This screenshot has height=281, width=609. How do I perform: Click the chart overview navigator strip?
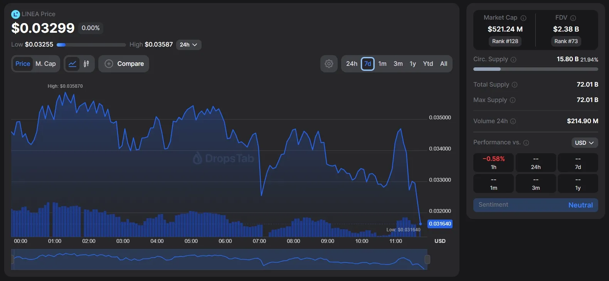[x=220, y=259]
